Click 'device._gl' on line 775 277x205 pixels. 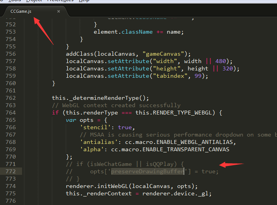(191, 193)
